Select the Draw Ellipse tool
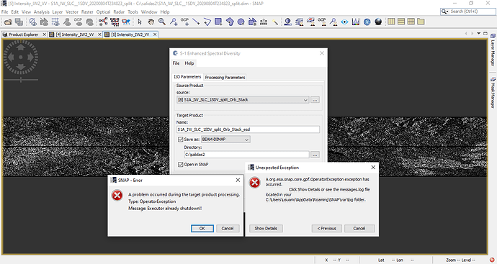This screenshot has height=264, width=497. [x=241, y=22]
